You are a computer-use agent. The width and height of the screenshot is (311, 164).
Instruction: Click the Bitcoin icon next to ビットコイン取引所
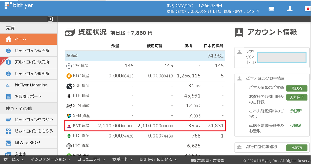point(9,74)
